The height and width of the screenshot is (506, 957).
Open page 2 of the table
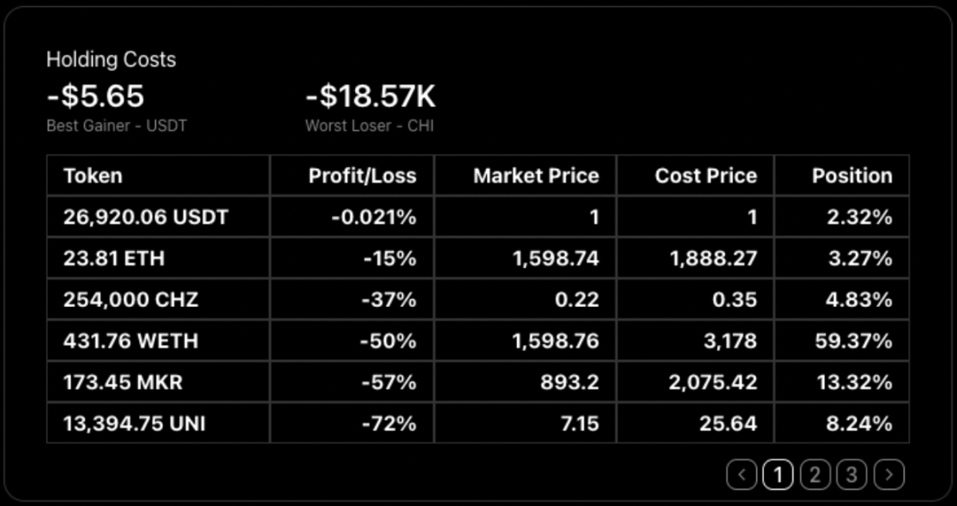pyautogui.click(x=815, y=473)
